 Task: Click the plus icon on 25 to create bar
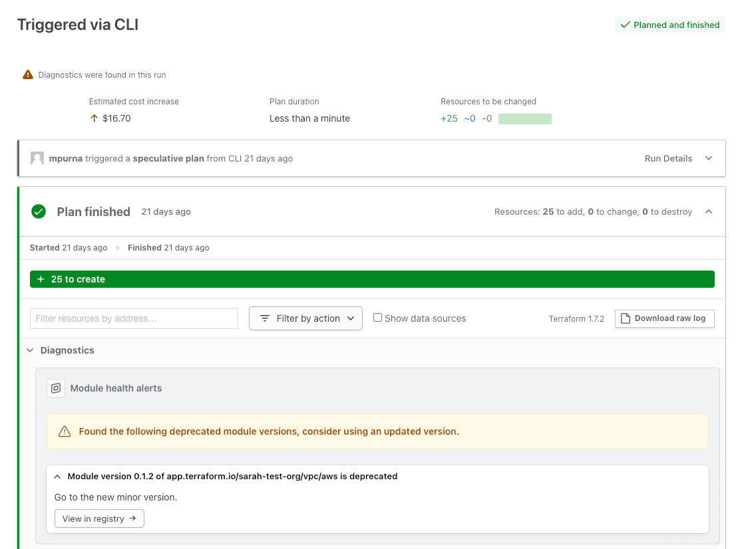click(x=41, y=280)
